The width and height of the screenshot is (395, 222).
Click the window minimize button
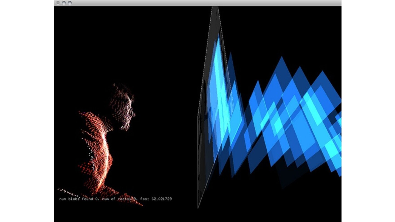click(64, 3)
